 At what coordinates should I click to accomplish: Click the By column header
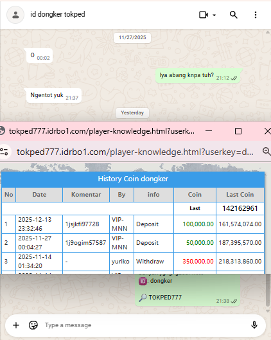[121, 195]
